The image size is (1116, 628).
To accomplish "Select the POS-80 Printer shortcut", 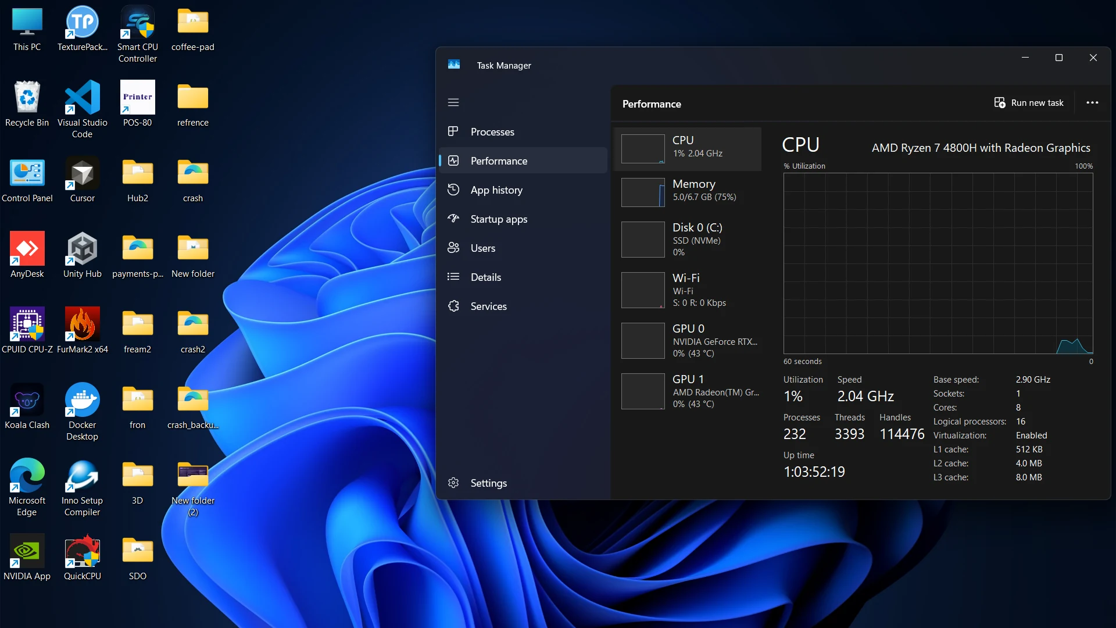I will pos(137,105).
